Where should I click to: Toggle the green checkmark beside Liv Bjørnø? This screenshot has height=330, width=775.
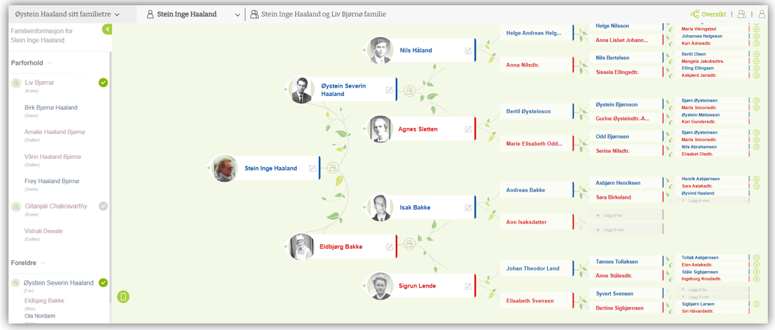(x=103, y=82)
